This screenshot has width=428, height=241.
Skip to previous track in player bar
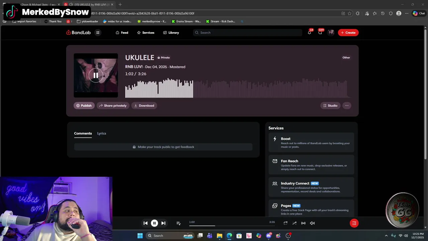145,223
